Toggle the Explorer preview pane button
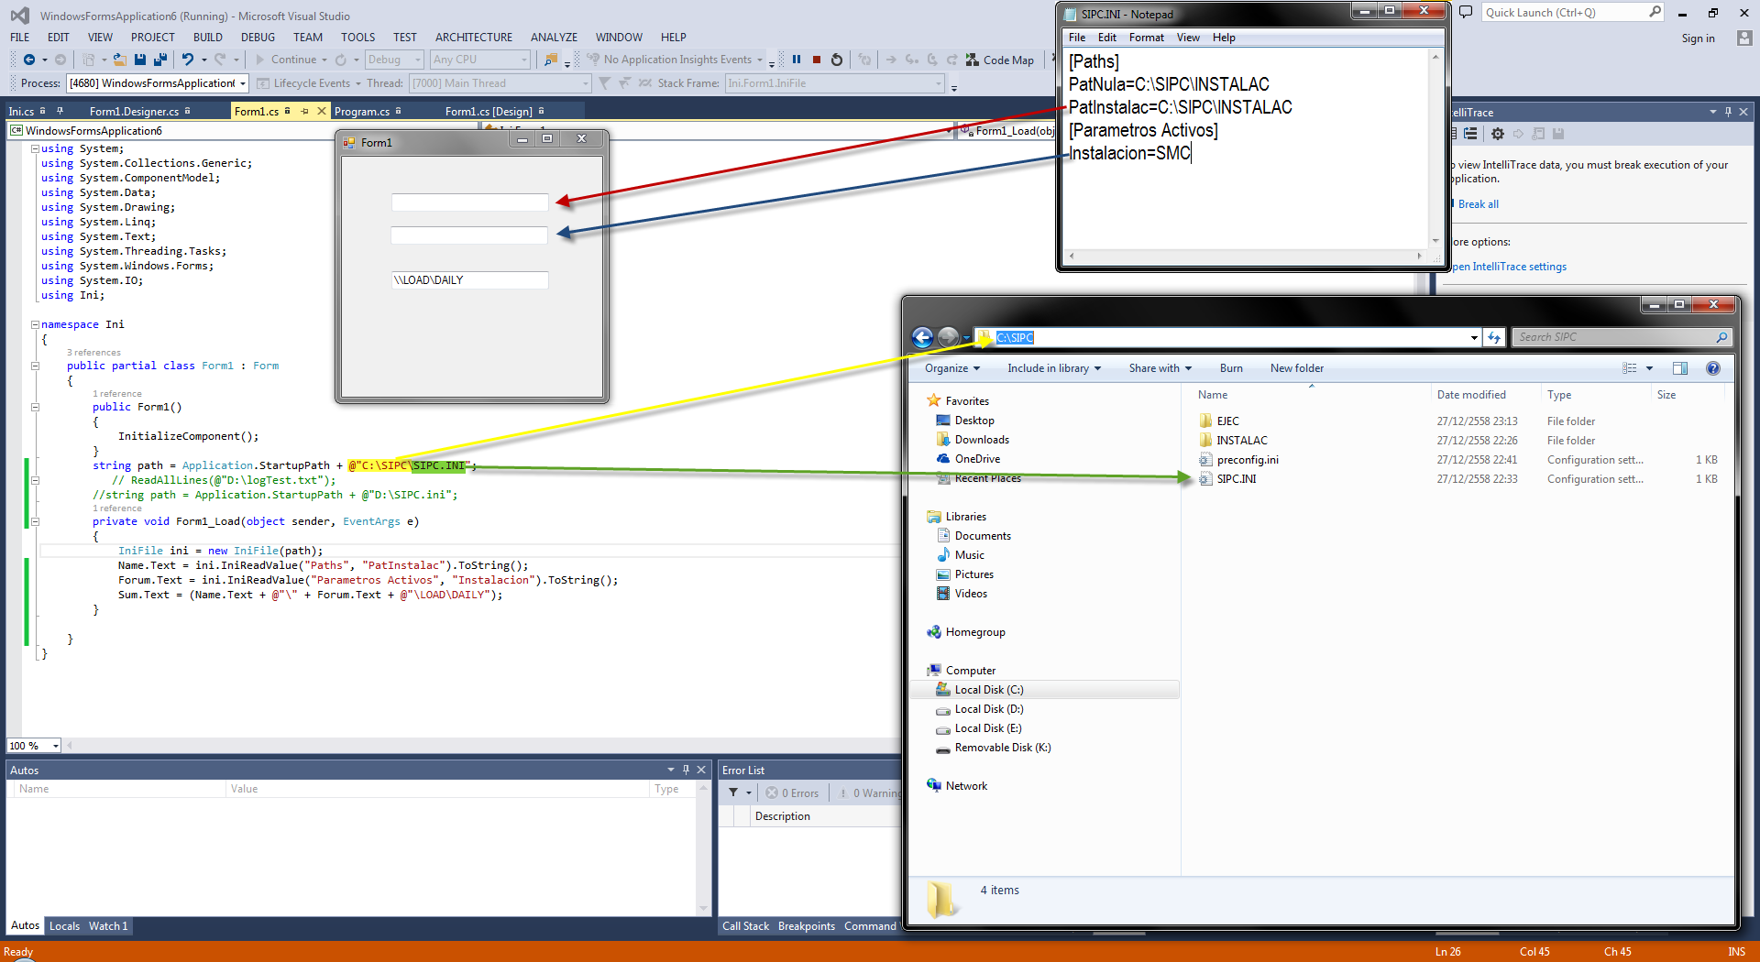1760x962 pixels. pyautogui.click(x=1679, y=368)
